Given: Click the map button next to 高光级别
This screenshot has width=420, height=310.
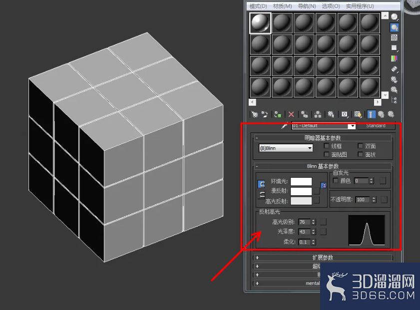Looking at the screenshot, I should coord(323,222).
